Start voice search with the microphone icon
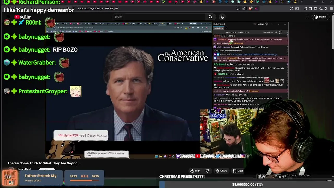 click(x=222, y=17)
